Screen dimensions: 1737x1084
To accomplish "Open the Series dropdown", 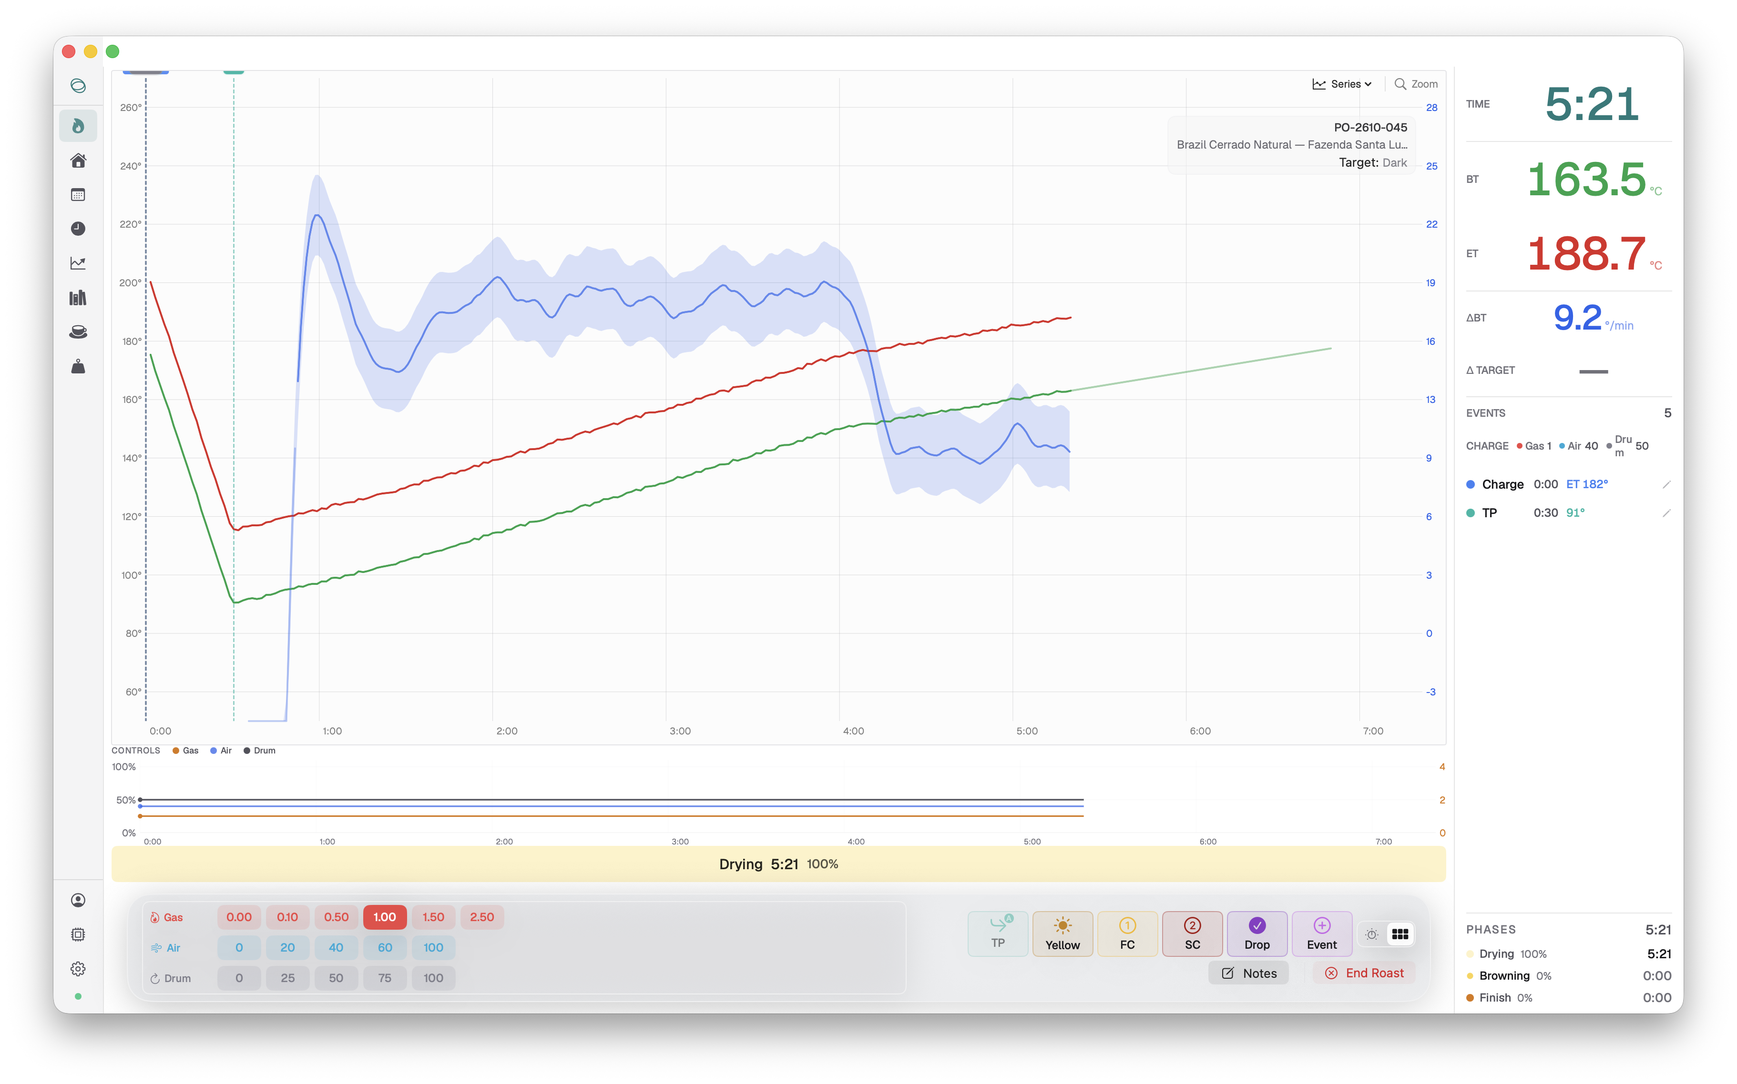I will coord(1342,84).
